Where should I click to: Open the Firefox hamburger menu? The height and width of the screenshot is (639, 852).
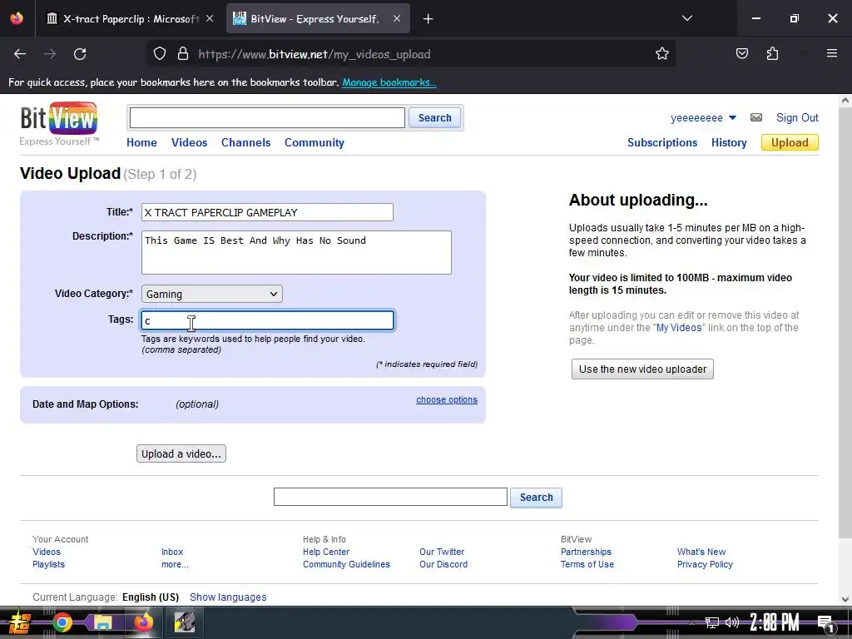click(832, 53)
